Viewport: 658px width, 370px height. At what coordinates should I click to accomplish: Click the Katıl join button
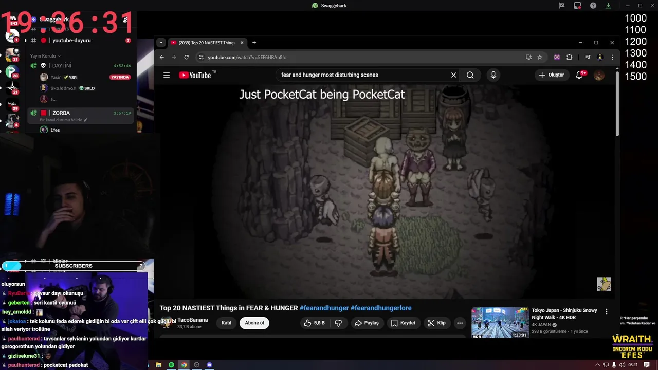(226, 323)
